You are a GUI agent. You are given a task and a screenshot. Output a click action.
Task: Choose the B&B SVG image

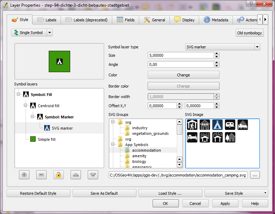pos(205,125)
